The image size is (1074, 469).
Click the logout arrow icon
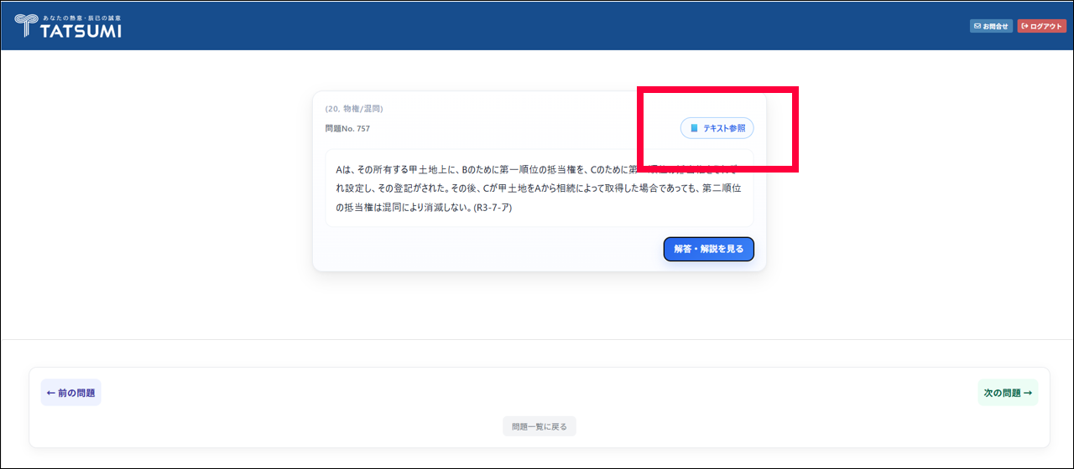(x=1025, y=26)
